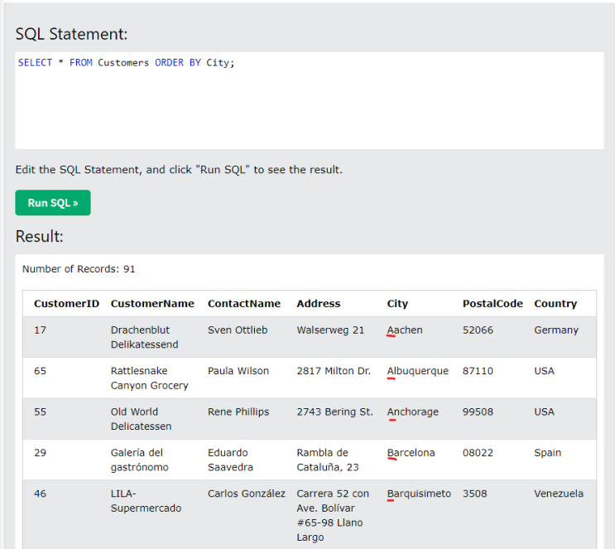Image resolution: width=615 pixels, height=549 pixels.
Task: Click the Address column header
Action: pyautogui.click(x=319, y=304)
